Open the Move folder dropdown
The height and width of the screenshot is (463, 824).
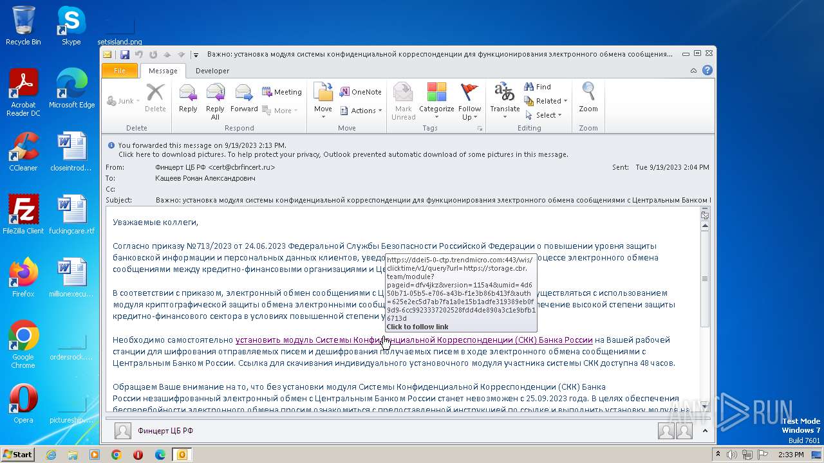click(323, 100)
